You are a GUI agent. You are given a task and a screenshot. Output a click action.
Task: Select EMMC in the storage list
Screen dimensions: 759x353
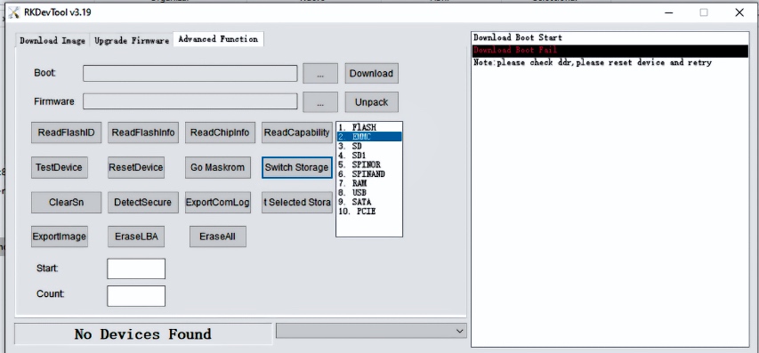click(369, 137)
